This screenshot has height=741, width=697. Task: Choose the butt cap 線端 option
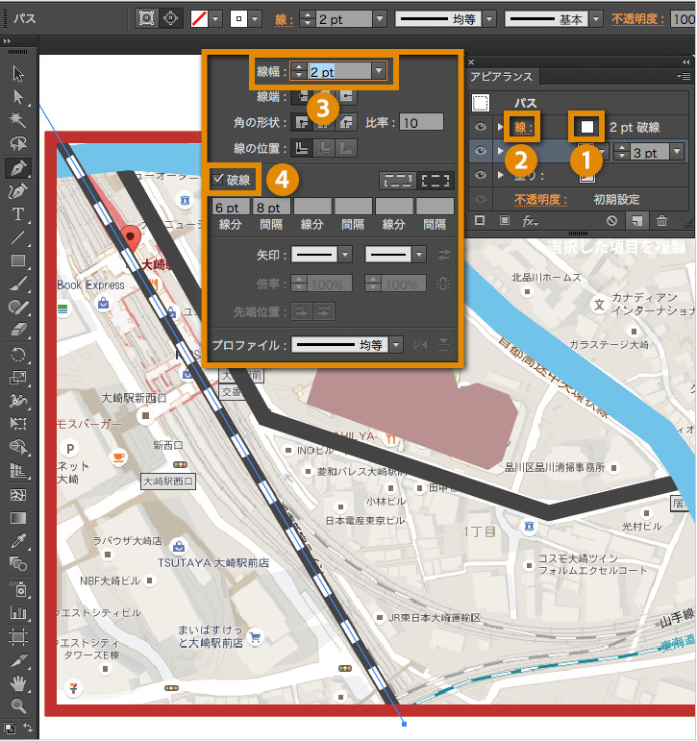click(301, 96)
